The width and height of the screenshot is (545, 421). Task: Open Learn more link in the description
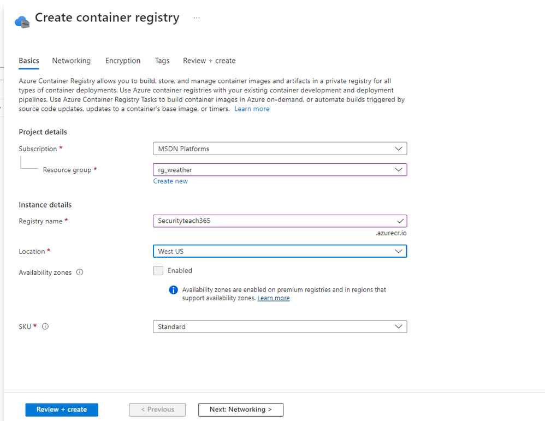point(252,109)
